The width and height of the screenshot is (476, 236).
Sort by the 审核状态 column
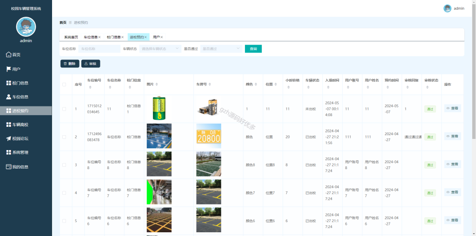click(x=428, y=87)
